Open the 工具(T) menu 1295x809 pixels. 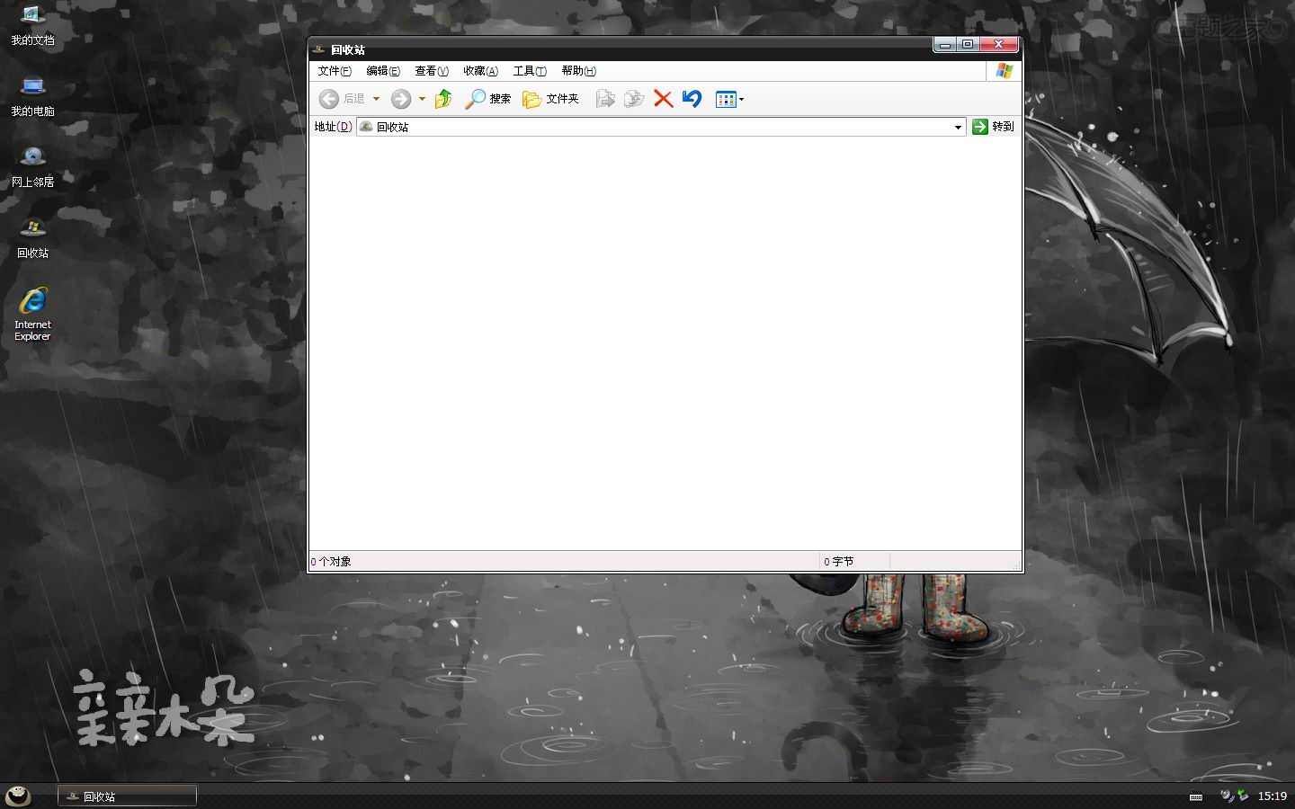530,71
